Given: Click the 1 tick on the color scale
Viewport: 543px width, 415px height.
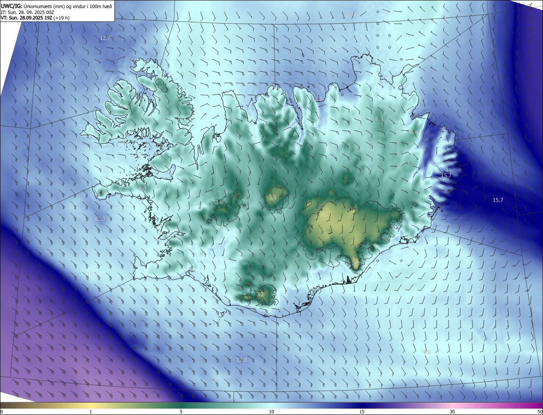Looking at the screenshot, I should click(91, 412).
